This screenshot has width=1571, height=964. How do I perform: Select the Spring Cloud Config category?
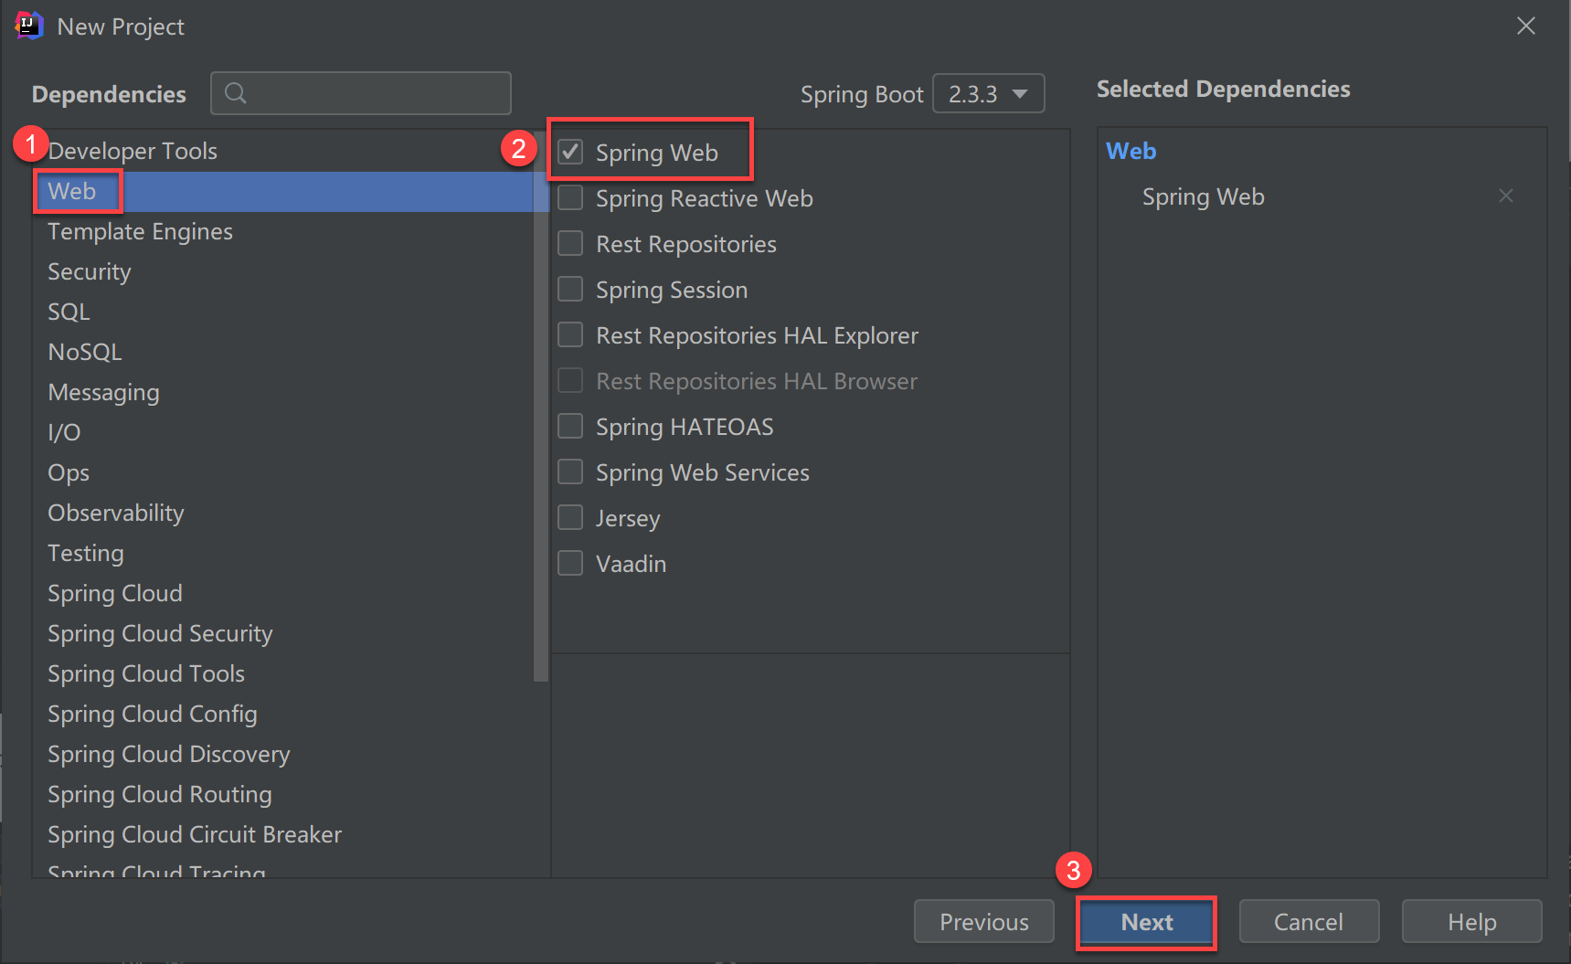(153, 714)
